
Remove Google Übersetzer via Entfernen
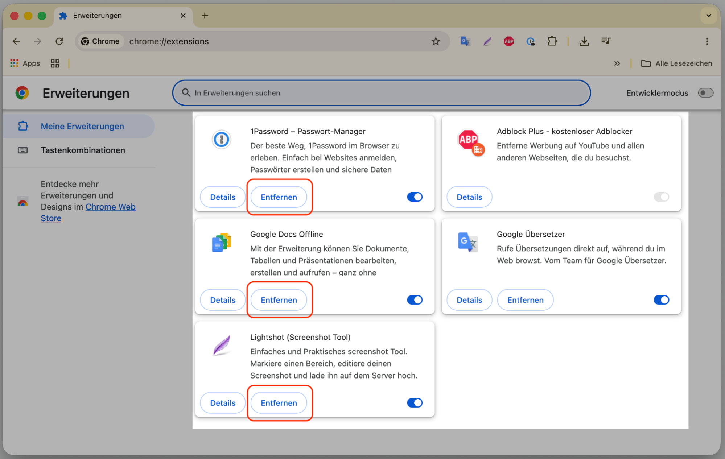[x=525, y=300]
